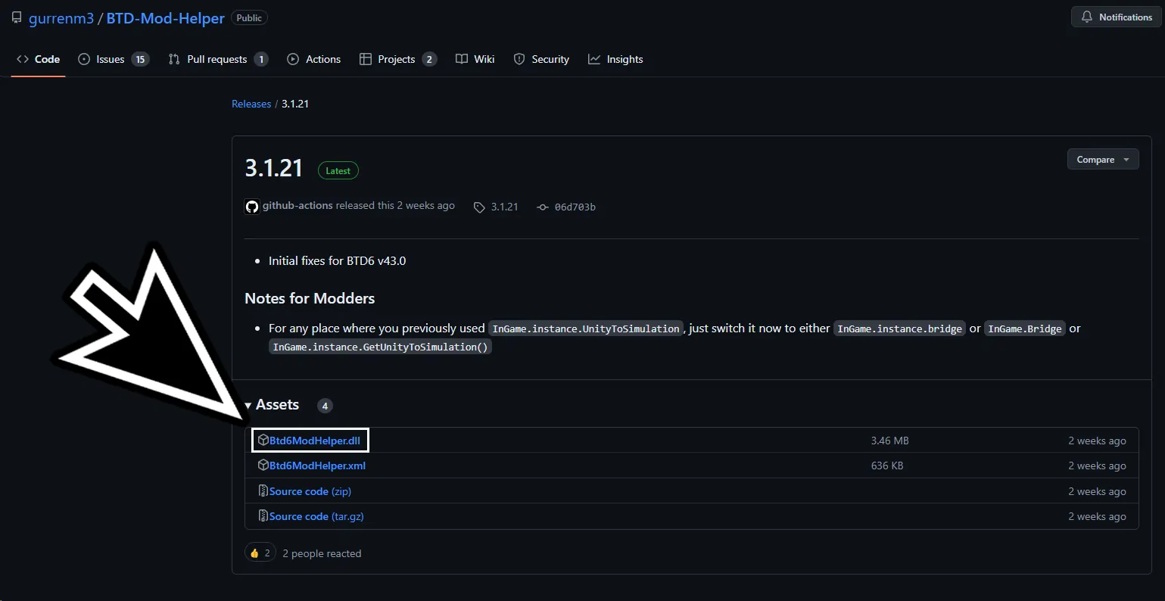Collapse the Assets section
This screenshot has width=1165, height=601.
[x=248, y=405]
